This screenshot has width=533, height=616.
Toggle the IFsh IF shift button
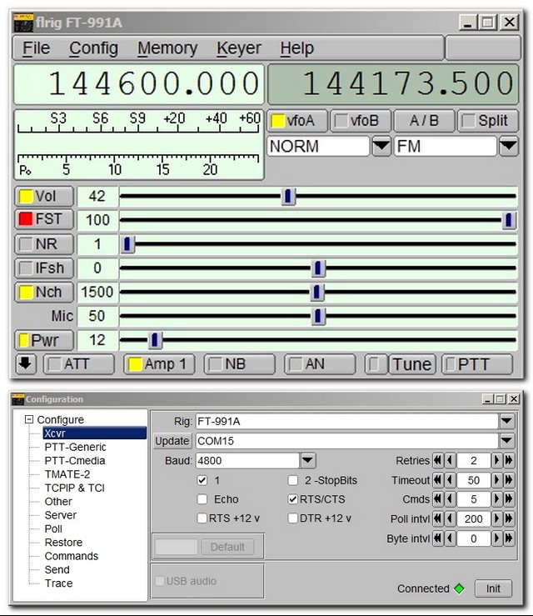tap(44, 268)
